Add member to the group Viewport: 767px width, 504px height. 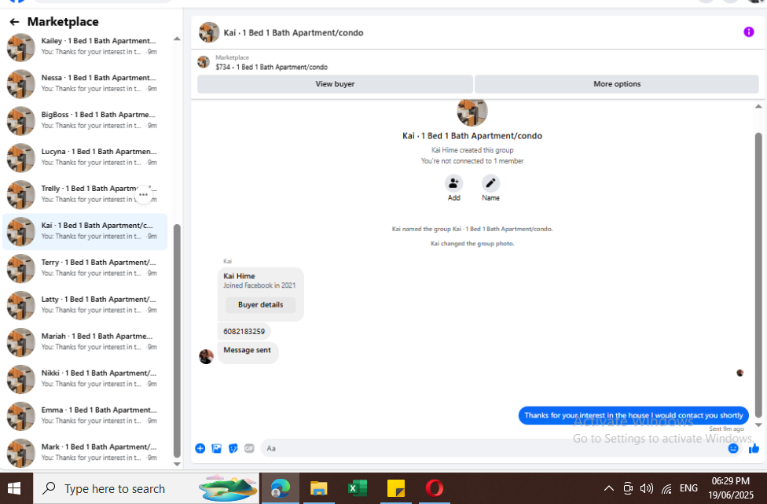coord(453,183)
